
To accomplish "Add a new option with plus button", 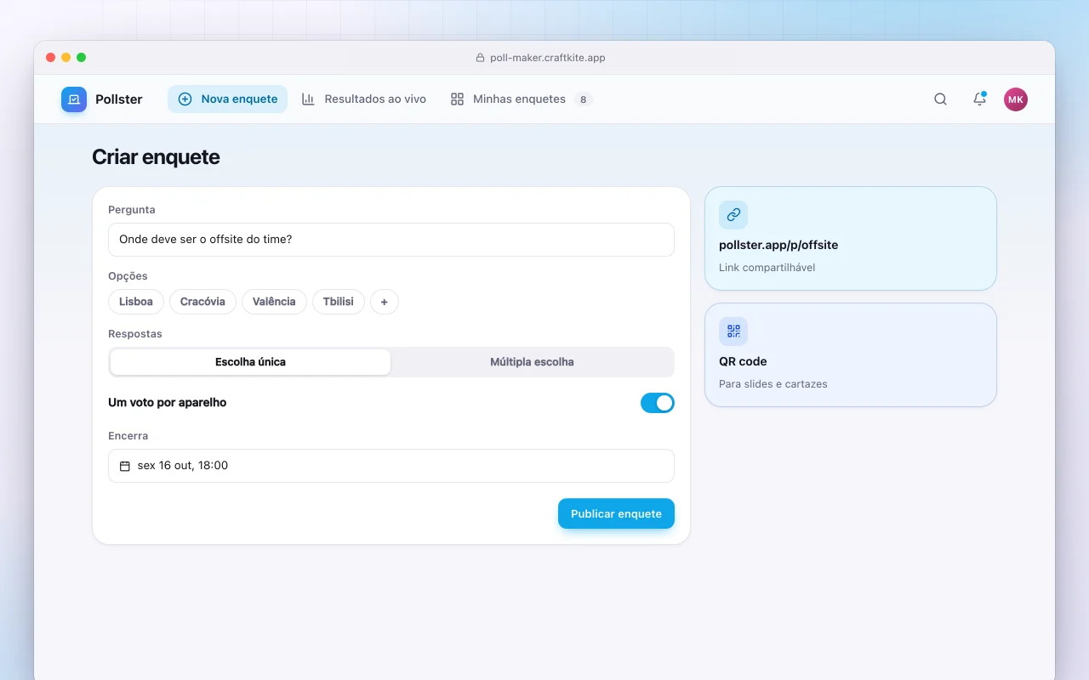I will [385, 302].
